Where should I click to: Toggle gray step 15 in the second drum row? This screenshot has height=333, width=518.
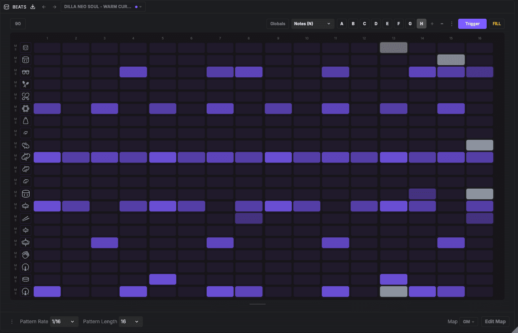[451, 60]
